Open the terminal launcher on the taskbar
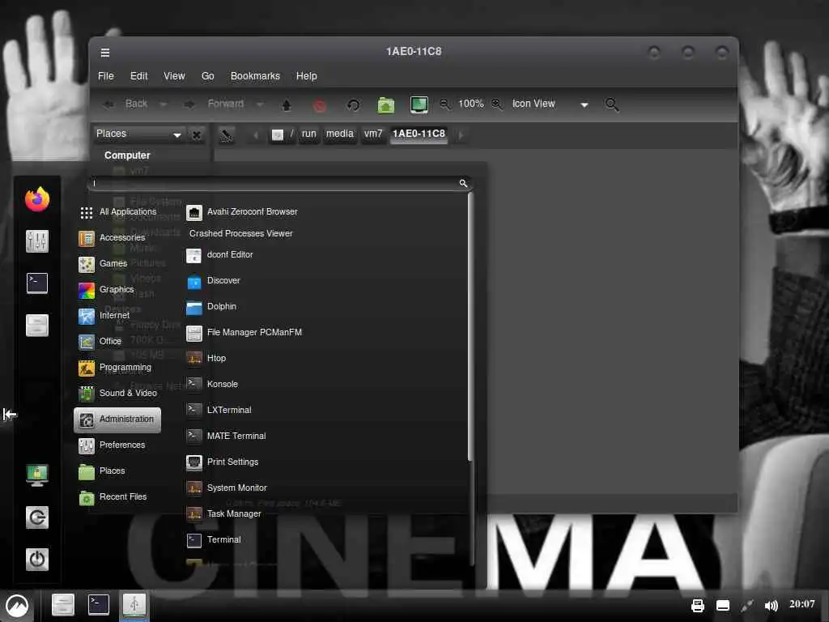Viewport: 829px width, 622px height. pyautogui.click(x=98, y=605)
